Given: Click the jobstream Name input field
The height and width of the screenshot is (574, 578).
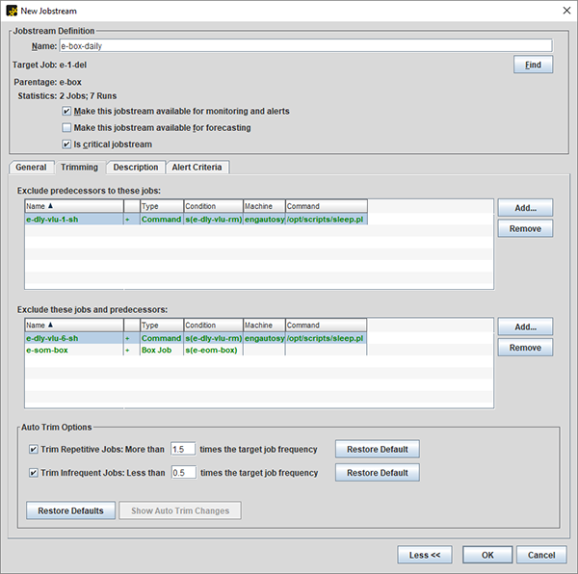Looking at the screenshot, I should (x=303, y=45).
